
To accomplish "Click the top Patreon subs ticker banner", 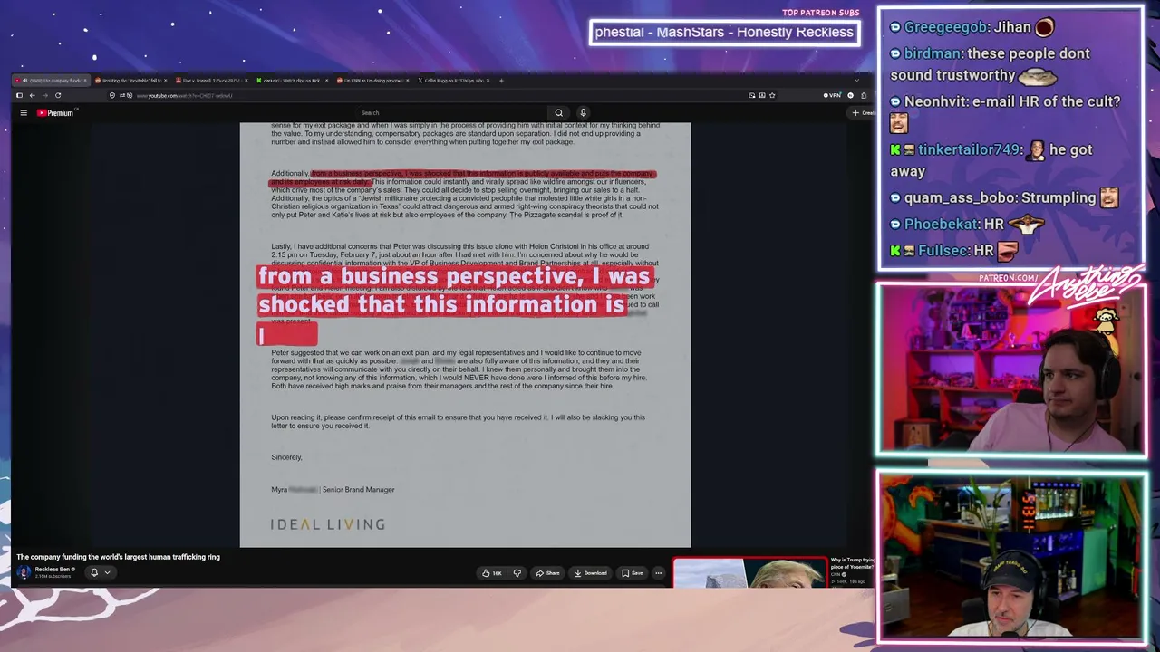I will tap(724, 32).
